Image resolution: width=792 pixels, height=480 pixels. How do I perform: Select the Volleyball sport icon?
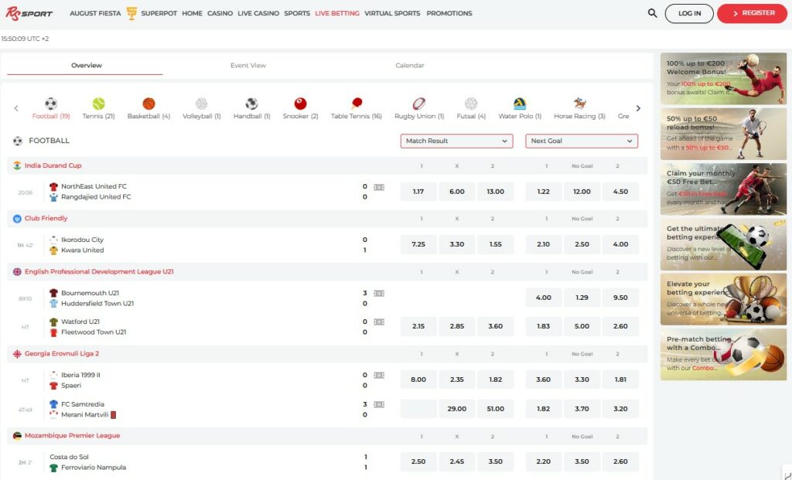point(202,104)
